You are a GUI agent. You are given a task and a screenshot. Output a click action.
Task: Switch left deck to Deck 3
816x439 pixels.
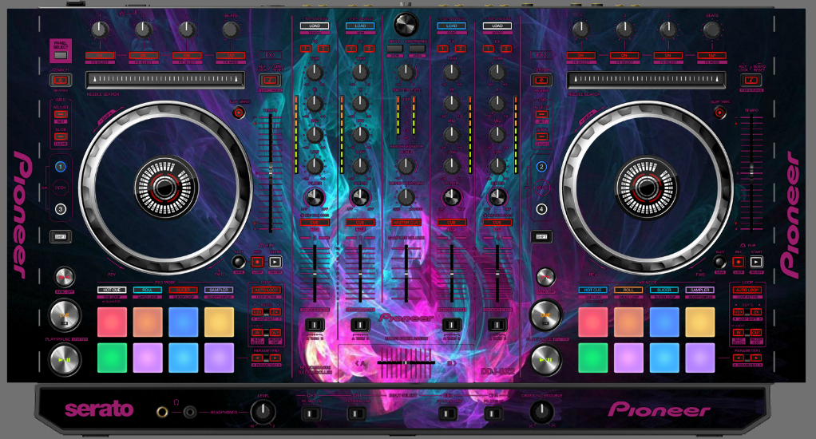pyautogui.click(x=61, y=209)
